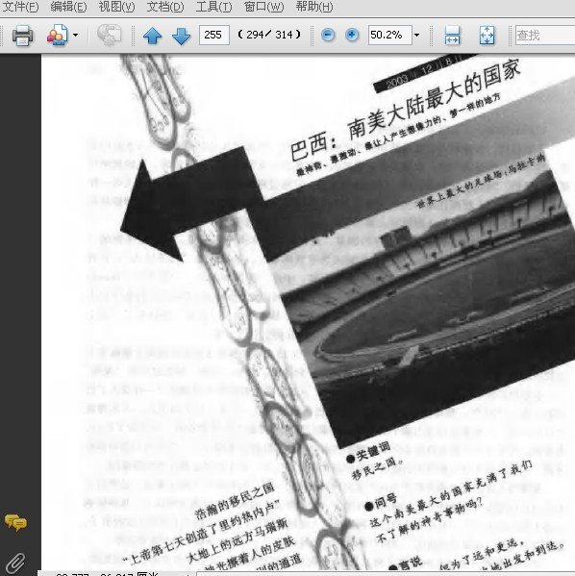Click the greyed-out globe web icon
The width and height of the screenshot is (575, 576).
click(109, 36)
